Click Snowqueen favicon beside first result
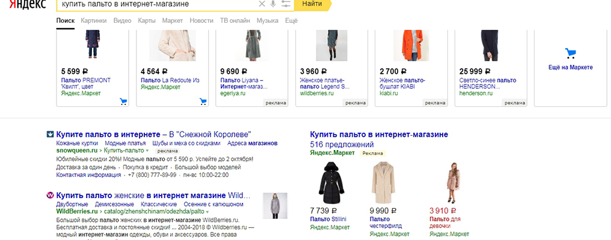611x240 pixels. click(50, 134)
